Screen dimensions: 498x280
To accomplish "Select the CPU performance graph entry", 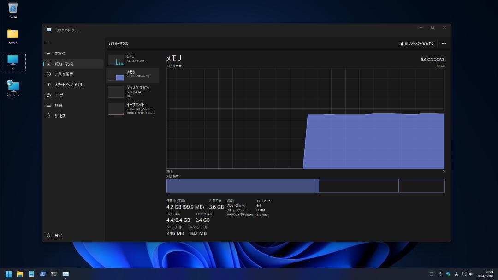I will point(132,59).
